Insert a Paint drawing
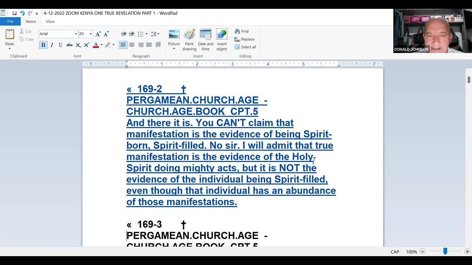Image resolution: width=472 pixels, height=265 pixels. pyautogui.click(x=189, y=40)
